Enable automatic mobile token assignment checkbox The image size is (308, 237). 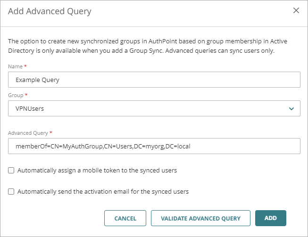tap(11, 171)
